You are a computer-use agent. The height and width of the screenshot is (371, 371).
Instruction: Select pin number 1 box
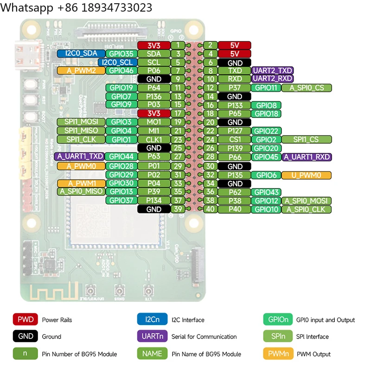tap(178, 45)
